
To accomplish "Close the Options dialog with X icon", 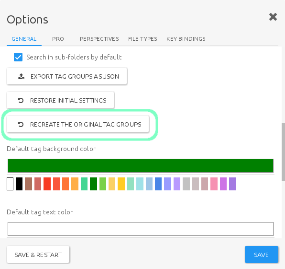I will (273, 17).
